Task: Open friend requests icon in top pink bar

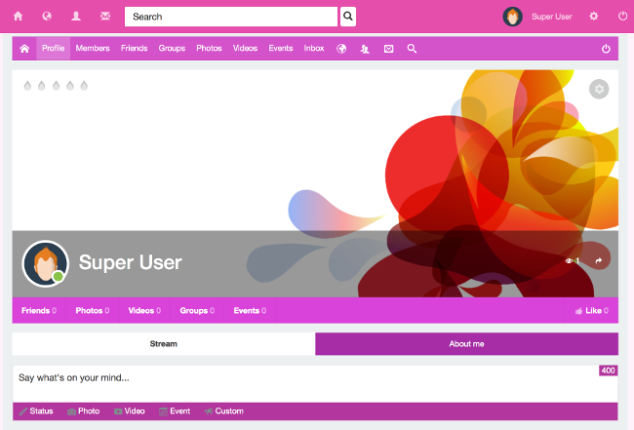Action: 76,17
